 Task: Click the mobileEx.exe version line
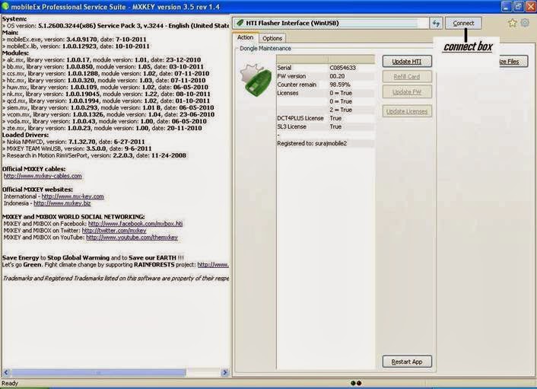[75, 40]
